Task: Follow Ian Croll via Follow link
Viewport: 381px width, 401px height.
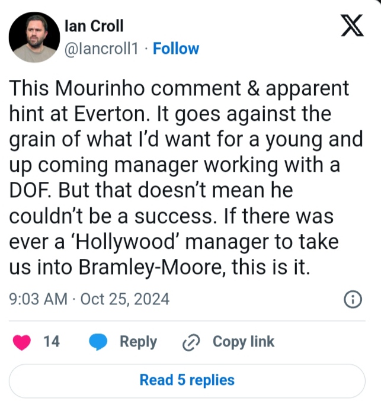Action: (176, 49)
